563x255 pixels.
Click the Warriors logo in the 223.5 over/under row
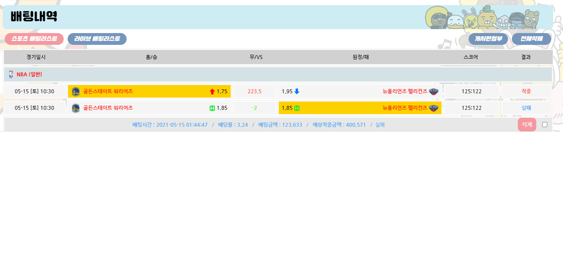[x=76, y=91]
